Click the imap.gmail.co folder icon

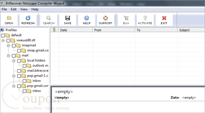tap(24, 51)
